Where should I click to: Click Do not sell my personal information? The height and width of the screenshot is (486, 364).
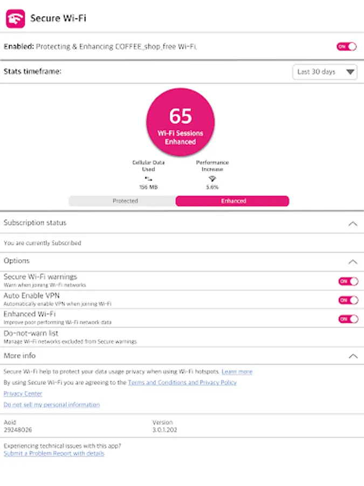[x=52, y=404]
